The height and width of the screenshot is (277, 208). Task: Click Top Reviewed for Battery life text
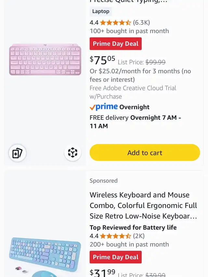[x=133, y=227]
